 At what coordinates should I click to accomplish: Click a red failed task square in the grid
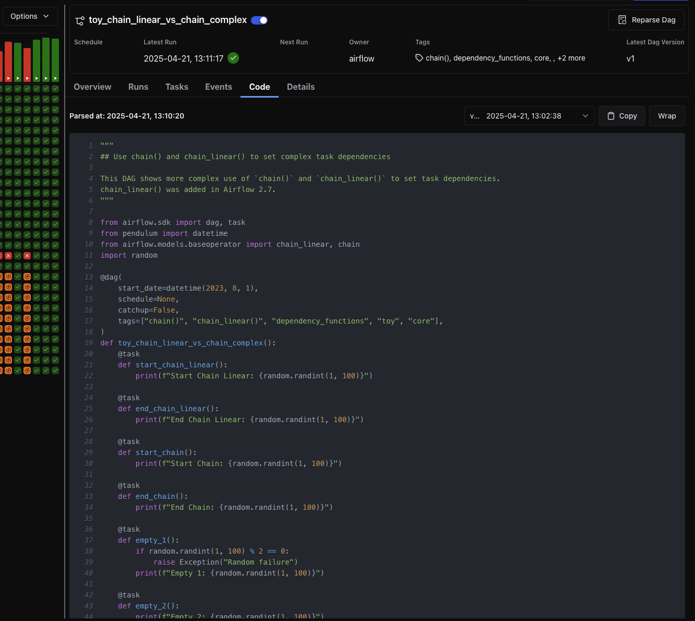click(x=8, y=256)
